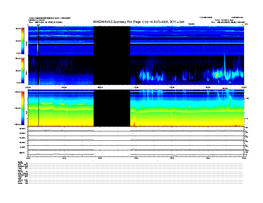Click the black data gap in the RAD2 panel
Viewport: 263px width, 203px height.
(112, 41)
